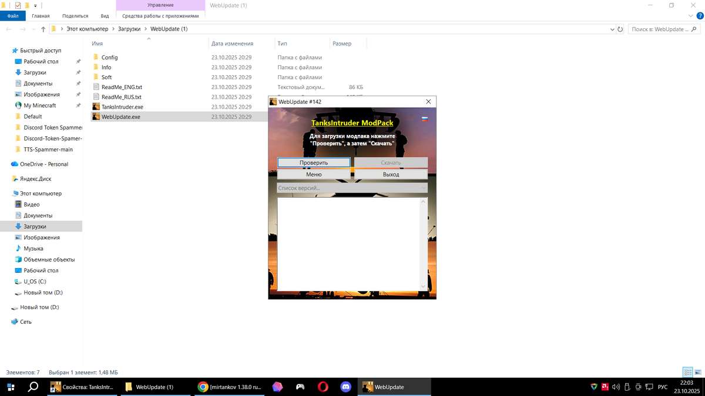Toggle the details view layout button
The image size is (705, 396).
click(687, 372)
